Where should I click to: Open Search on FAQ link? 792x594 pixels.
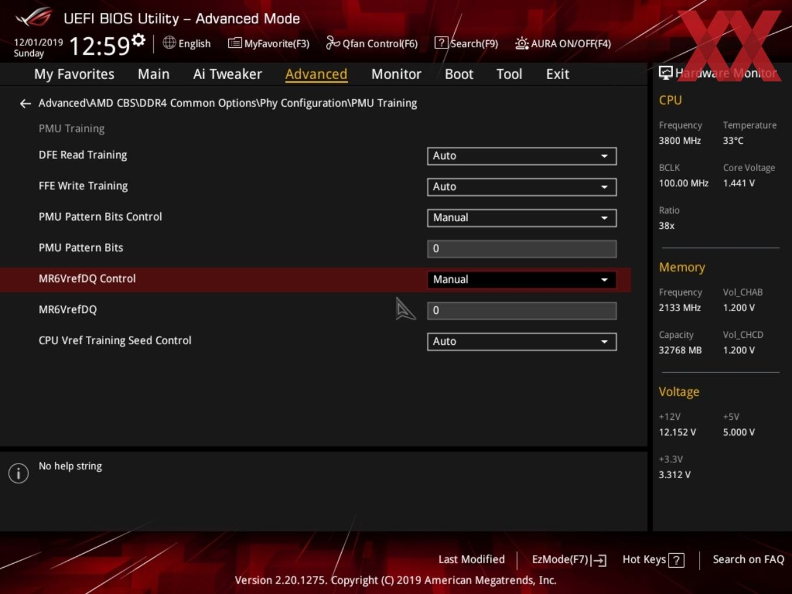pyautogui.click(x=748, y=560)
